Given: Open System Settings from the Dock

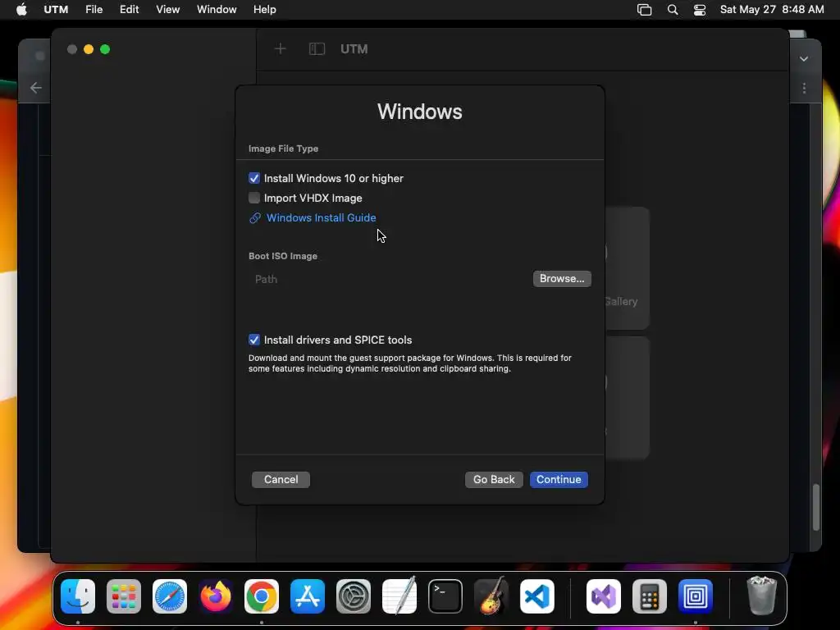Looking at the screenshot, I should pyautogui.click(x=354, y=596).
